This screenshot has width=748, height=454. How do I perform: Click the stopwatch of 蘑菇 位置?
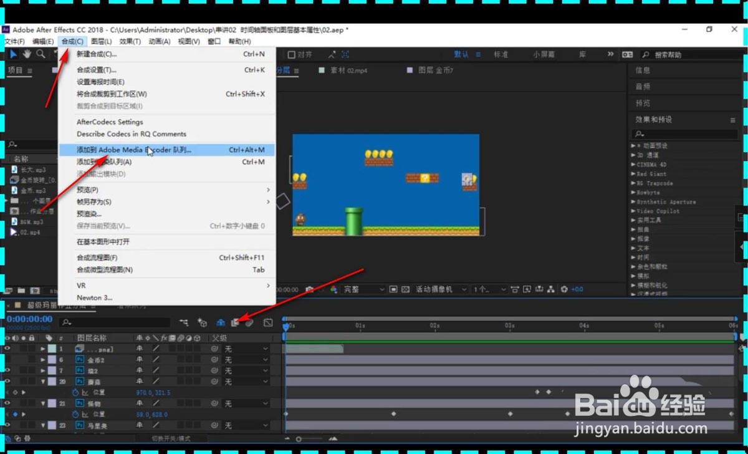tap(75, 392)
